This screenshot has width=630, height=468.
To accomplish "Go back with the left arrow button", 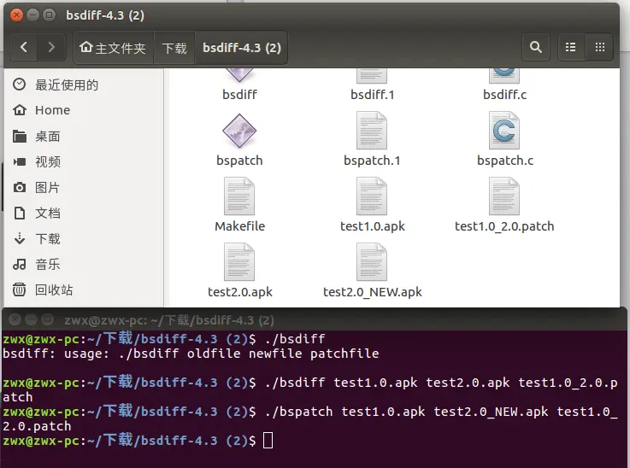I will (x=24, y=47).
